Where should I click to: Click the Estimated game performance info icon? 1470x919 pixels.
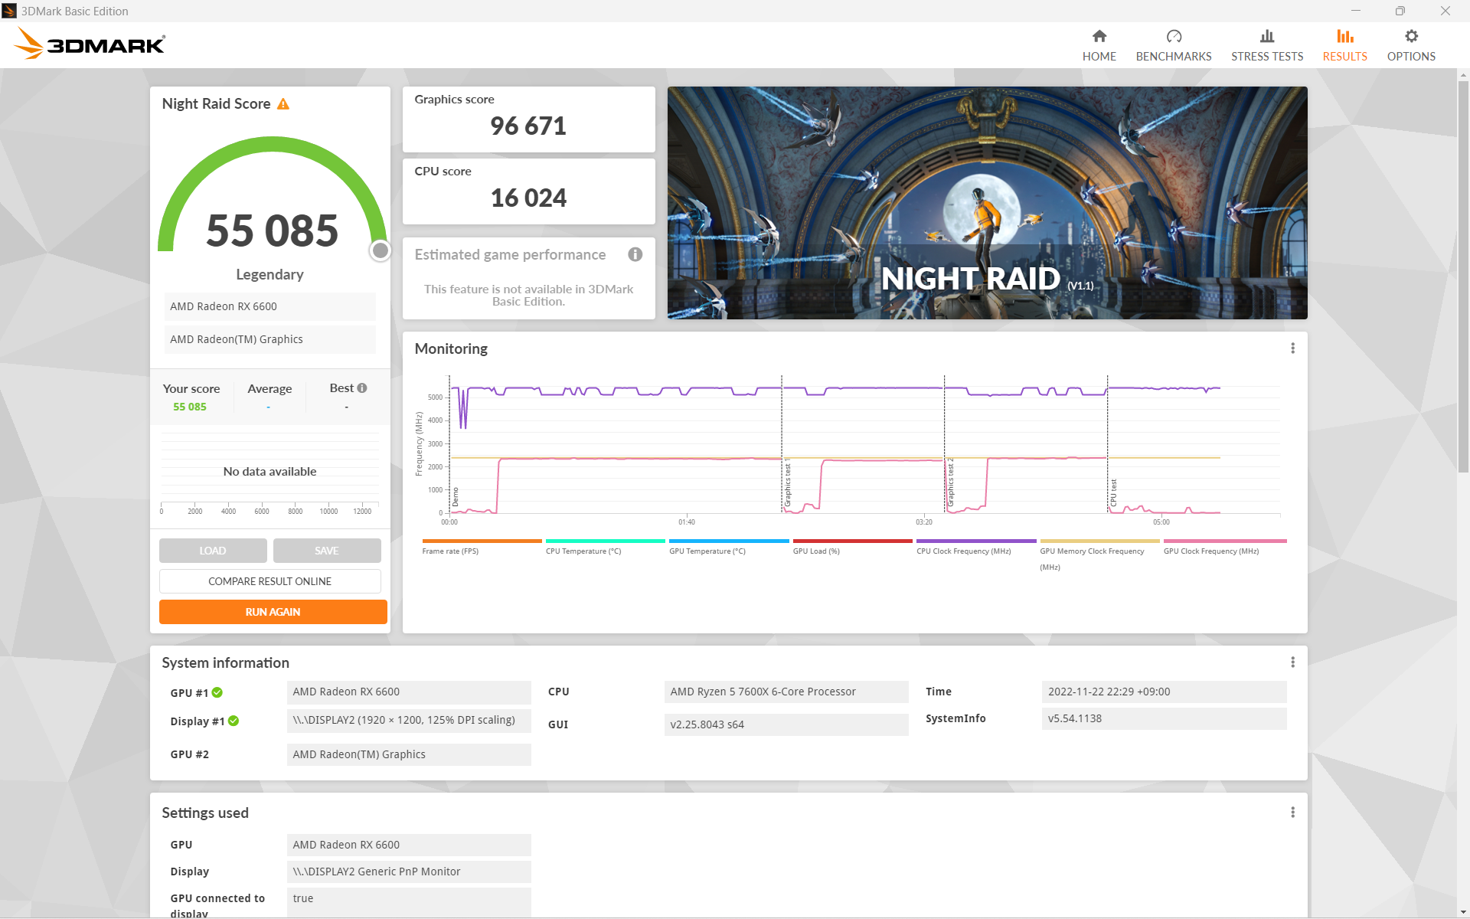pos(635,254)
